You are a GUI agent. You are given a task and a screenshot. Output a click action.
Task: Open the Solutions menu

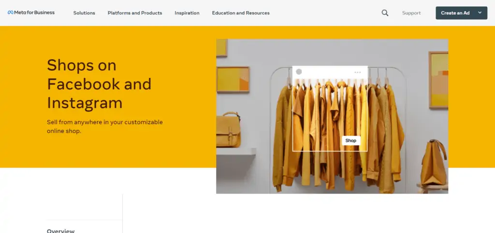tap(84, 13)
